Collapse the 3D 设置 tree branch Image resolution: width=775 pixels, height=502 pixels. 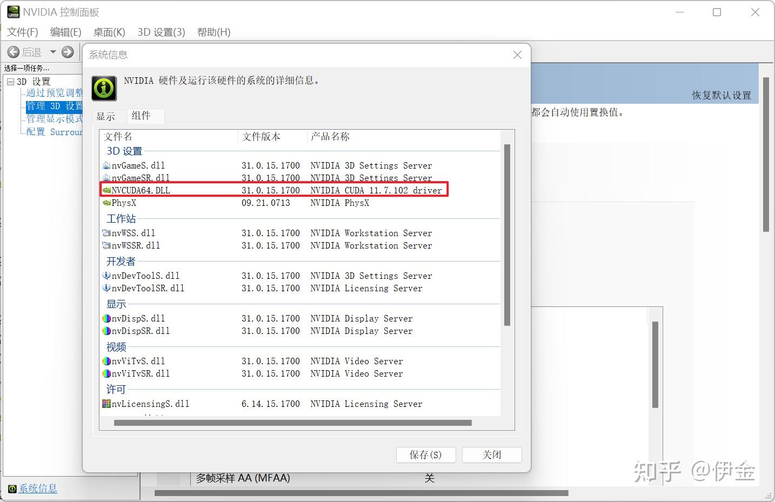point(11,81)
